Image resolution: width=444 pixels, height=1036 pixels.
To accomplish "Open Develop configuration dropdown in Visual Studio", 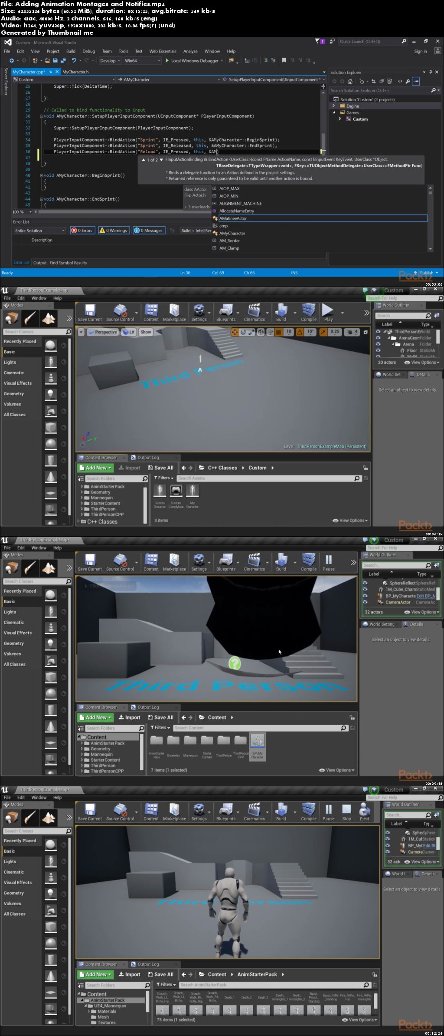I will (x=110, y=61).
